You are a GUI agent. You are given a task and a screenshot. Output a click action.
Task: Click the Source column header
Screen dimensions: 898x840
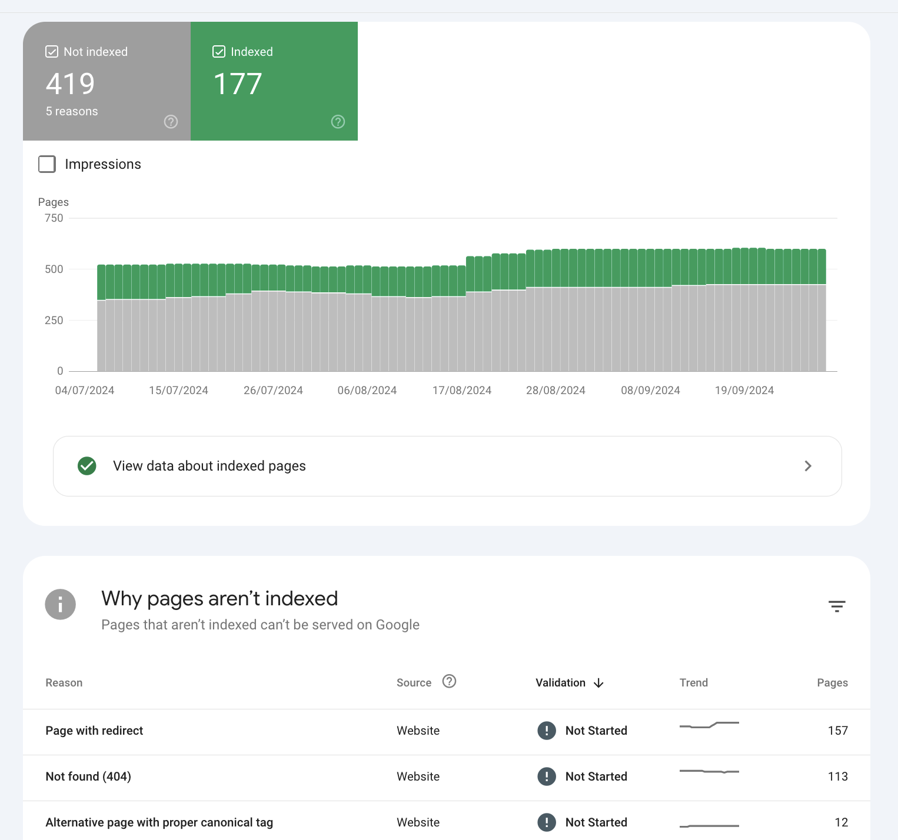click(x=414, y=683)
